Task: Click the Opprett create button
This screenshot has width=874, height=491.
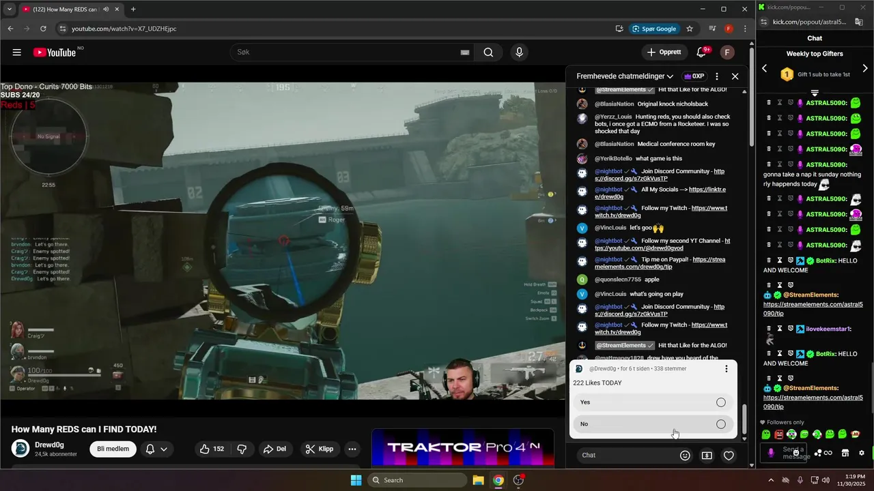Action: (664, 53)
